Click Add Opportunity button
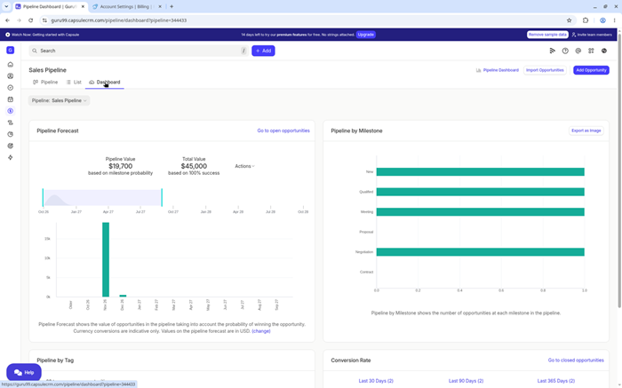Viewport: 622px width, 388px height. coord(591,70)
